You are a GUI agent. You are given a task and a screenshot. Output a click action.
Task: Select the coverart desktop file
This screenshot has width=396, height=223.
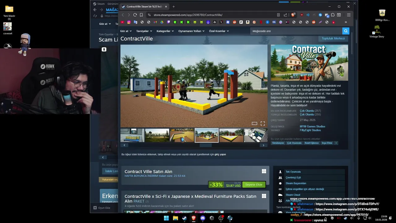pyautogui.click(x=8, y=28)
